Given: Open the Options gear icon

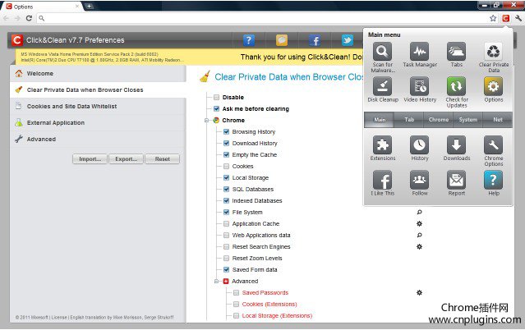Looking at the screenshot, I should 493,87.
